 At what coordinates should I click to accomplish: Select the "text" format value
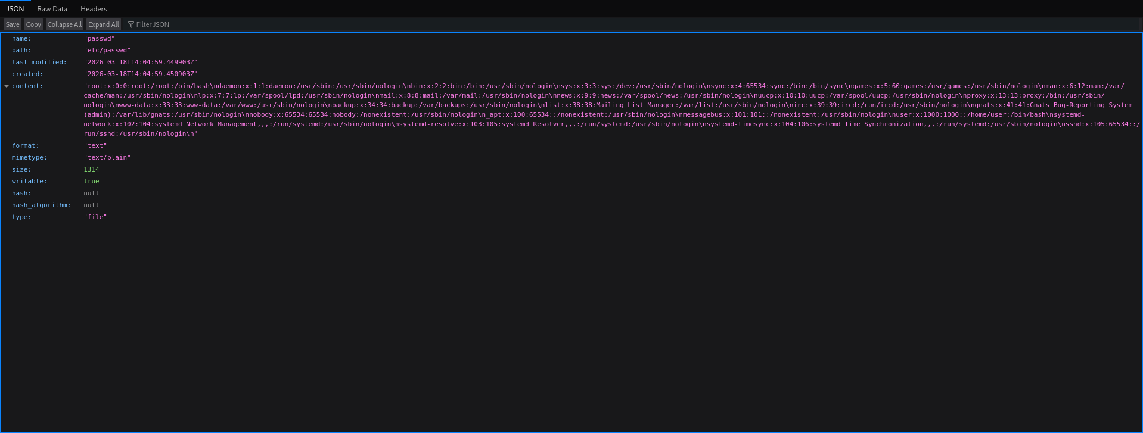tap(95, 145)
